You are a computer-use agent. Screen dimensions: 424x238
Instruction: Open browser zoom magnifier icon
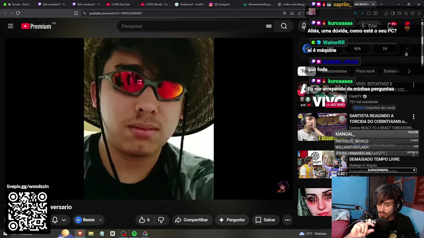coord(285,13)
